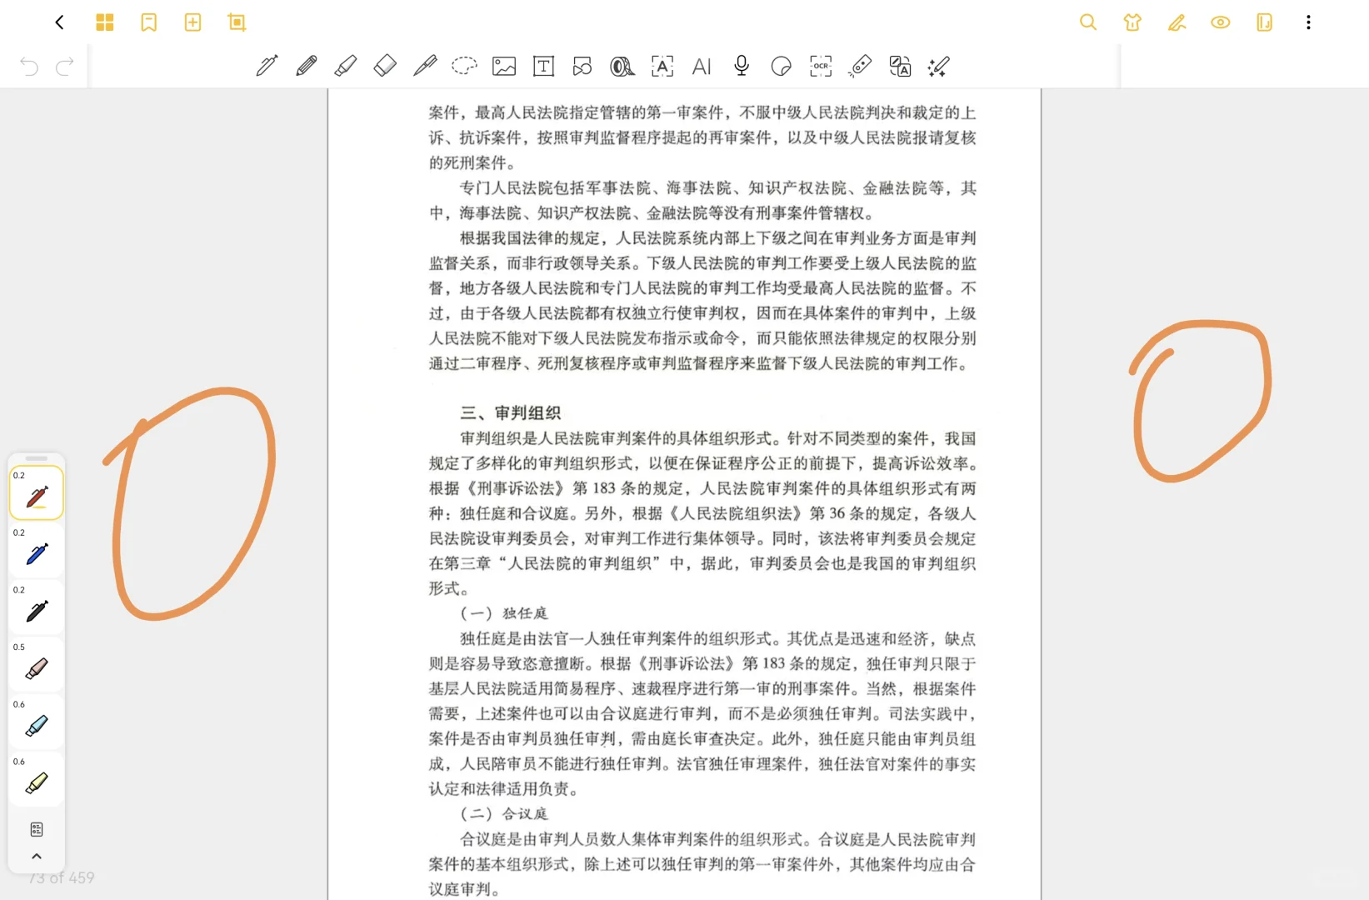Open the OCR text recognition tool
This screenshot has height=900, width=1369.
(820, 67)
